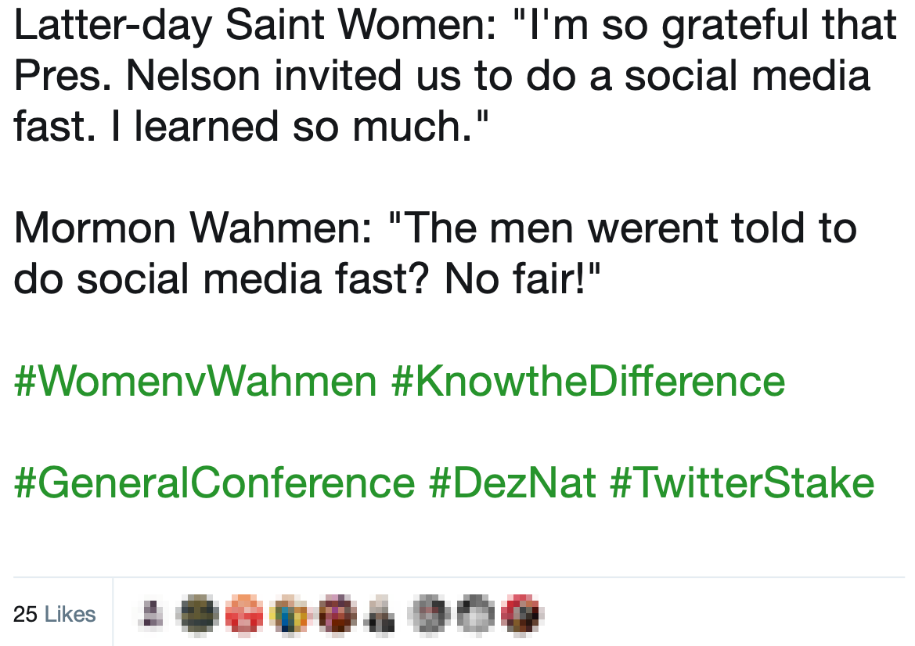Open the #WomenvWahmen hashtag
The height and width of the screenshot is (646, 915).
(x=196, y=382)
